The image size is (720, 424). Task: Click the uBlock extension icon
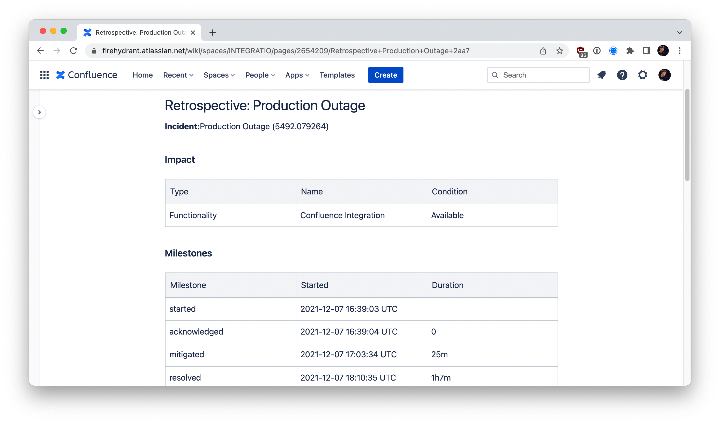click(581, 51)
